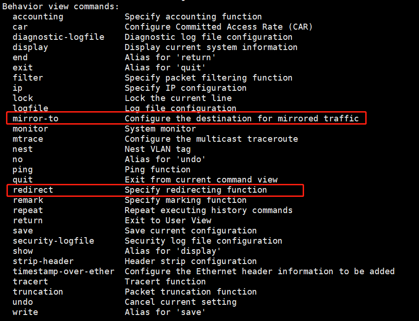Click the 'security-logfile' command text

click(53, 241)
